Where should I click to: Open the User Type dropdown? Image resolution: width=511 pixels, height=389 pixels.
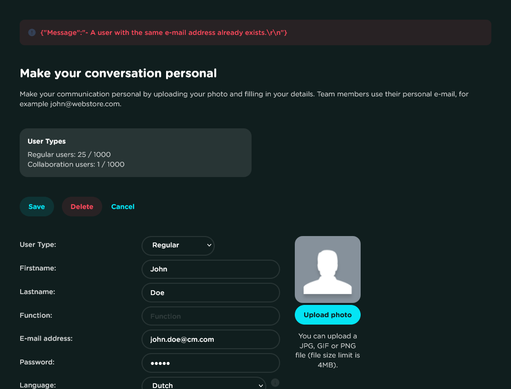pyautogui.click(x=178, y=245)
